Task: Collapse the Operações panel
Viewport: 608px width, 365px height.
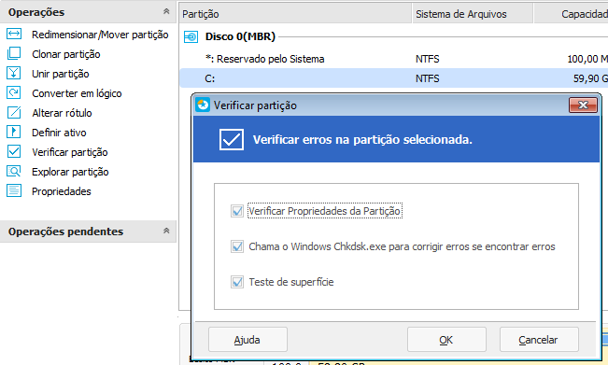Action: tap(166, 11)
